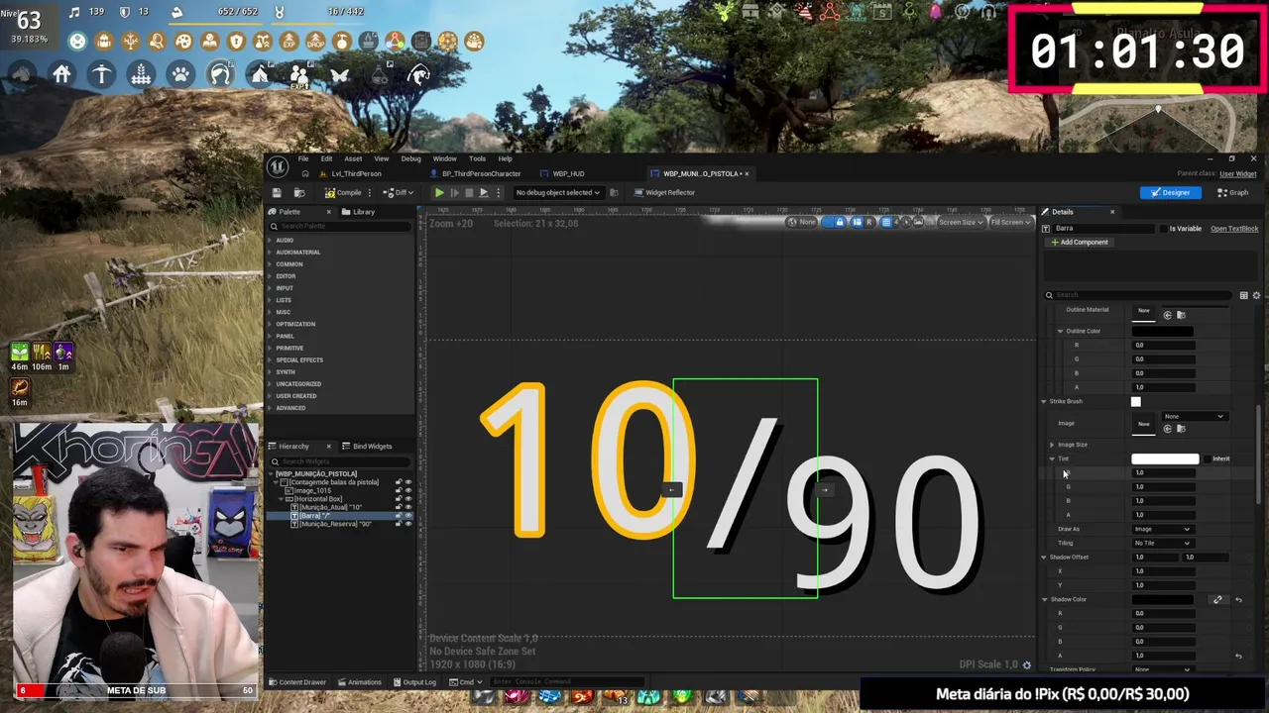
Task: Open the Output Log panel
Action: pos(413,682)
